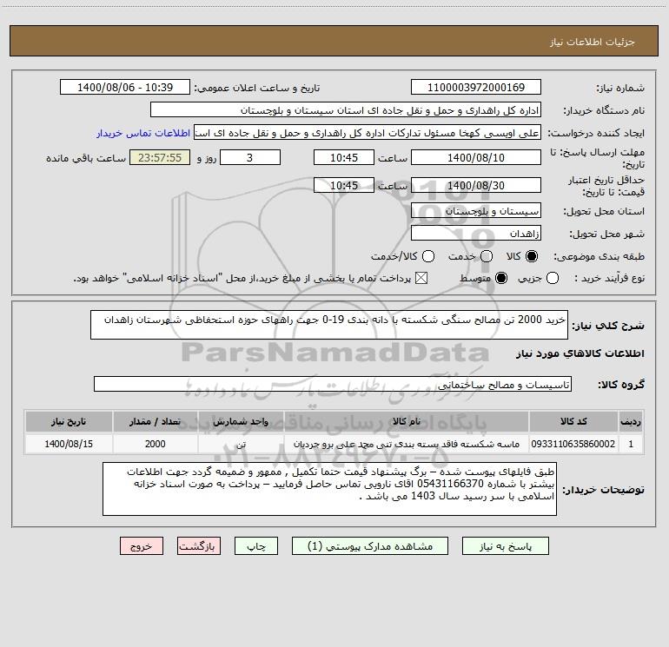The width and height of the screenshot is (669, 647).
Task: Click the شرح کلی نیاز description box
Action: 329,325
